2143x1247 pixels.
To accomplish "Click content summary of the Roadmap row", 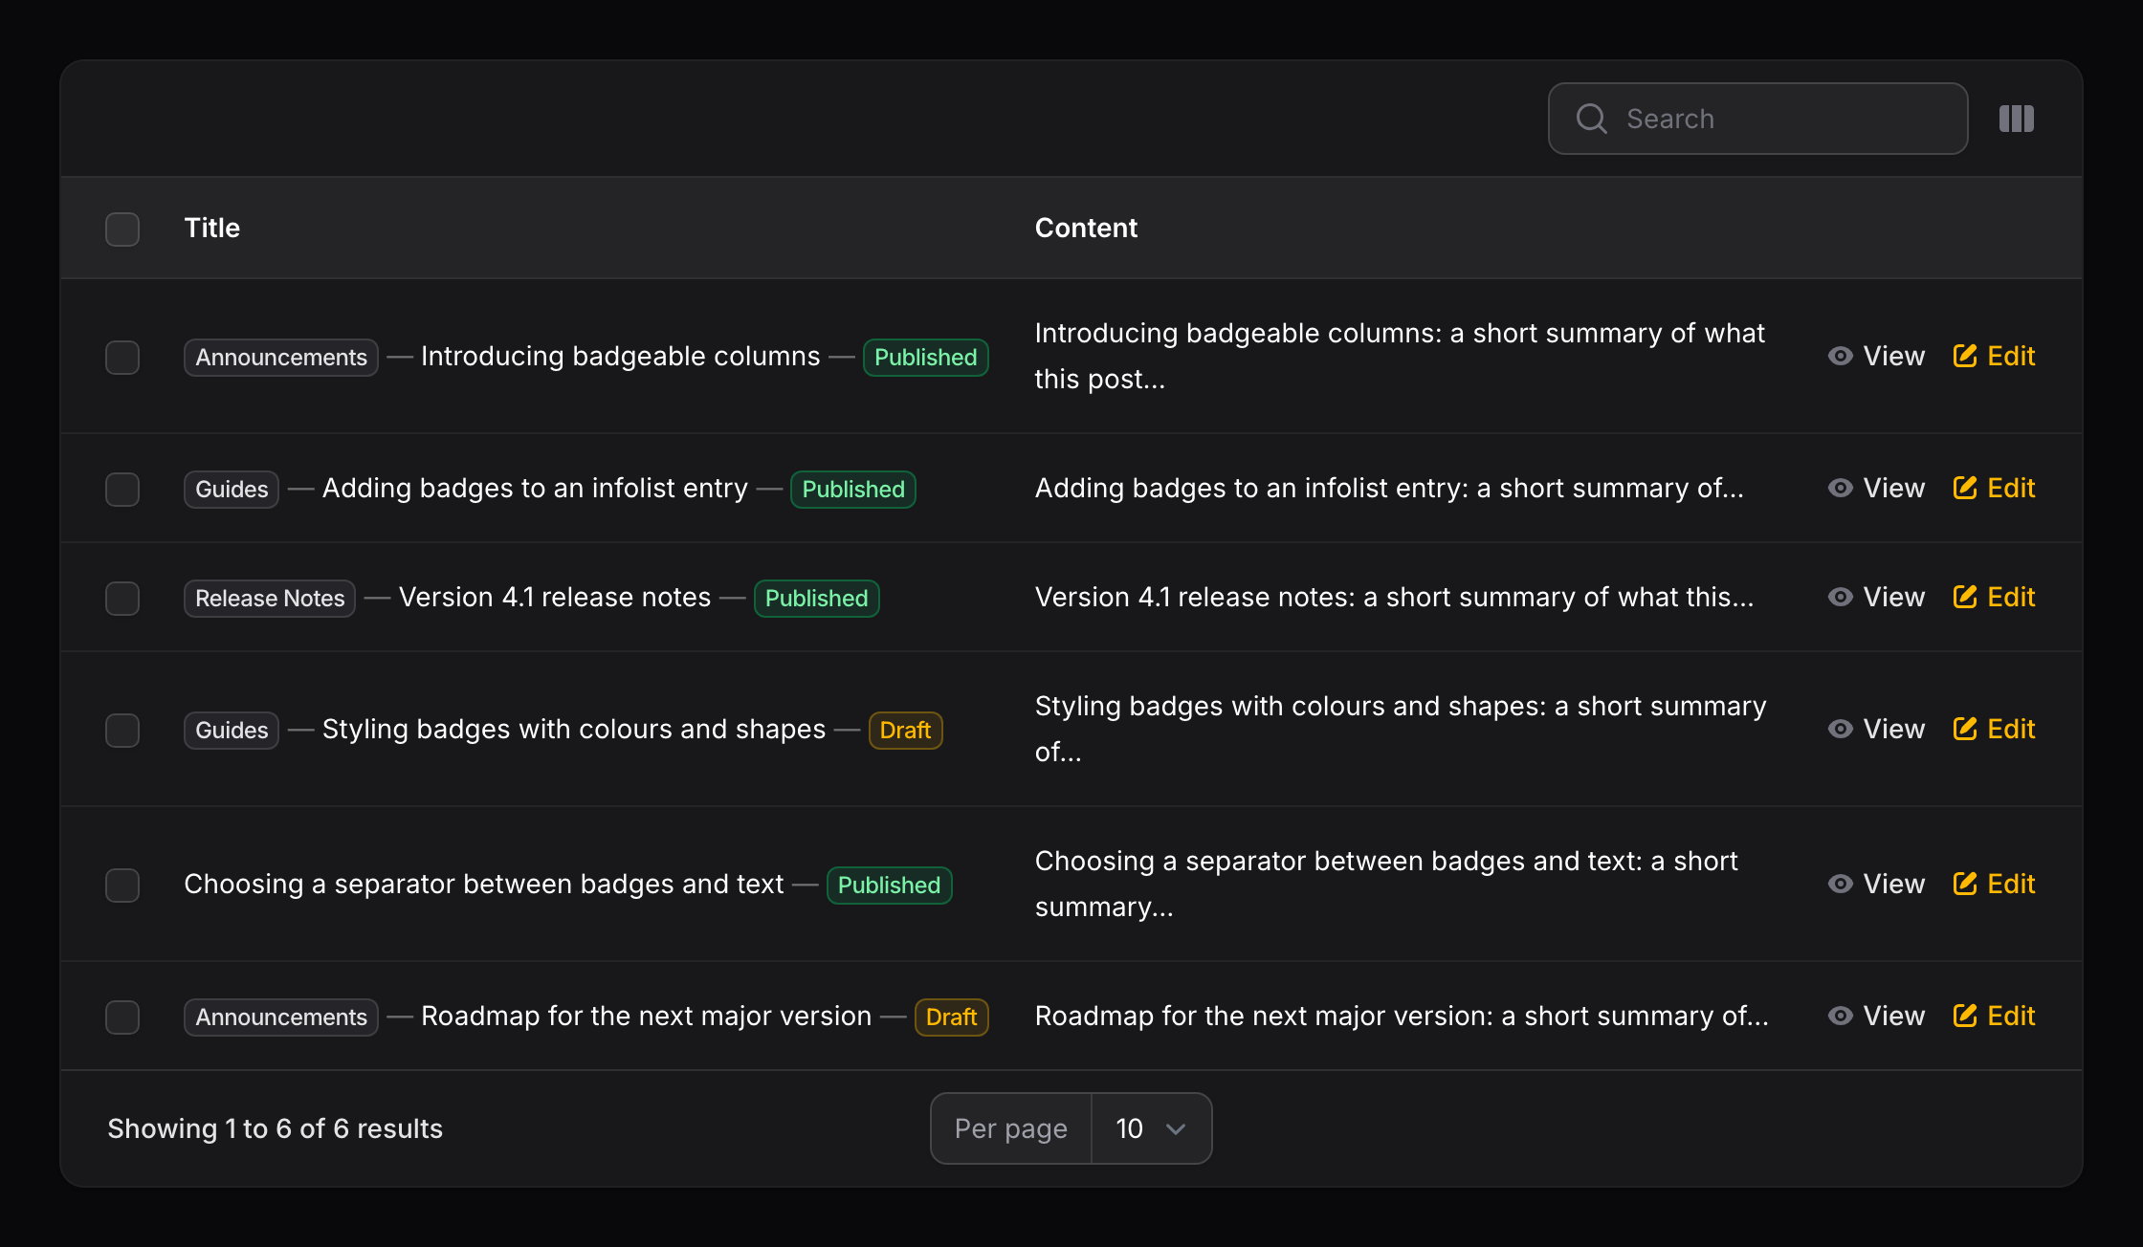I will pyautogui.click(x=1402, y=1017).
